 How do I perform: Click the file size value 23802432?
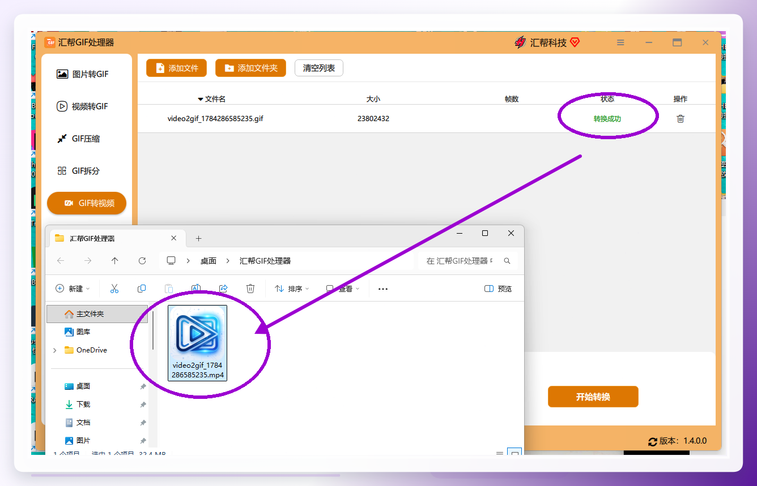[373, 119]
